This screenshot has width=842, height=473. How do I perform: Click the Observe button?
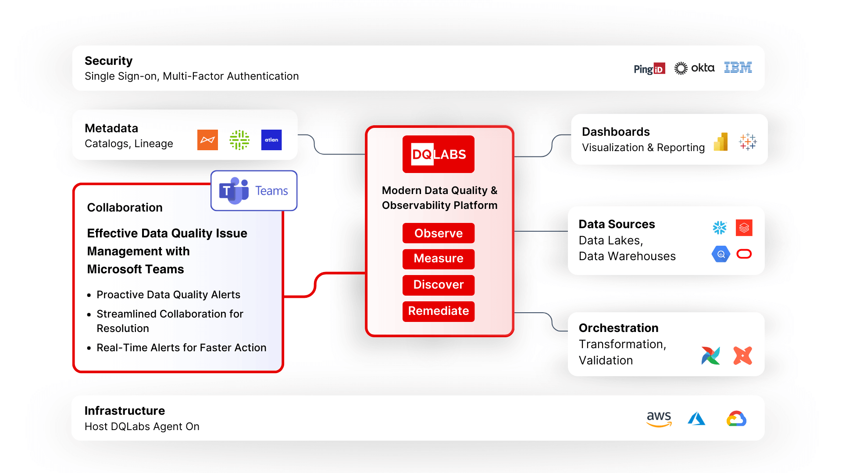point(439,233)
